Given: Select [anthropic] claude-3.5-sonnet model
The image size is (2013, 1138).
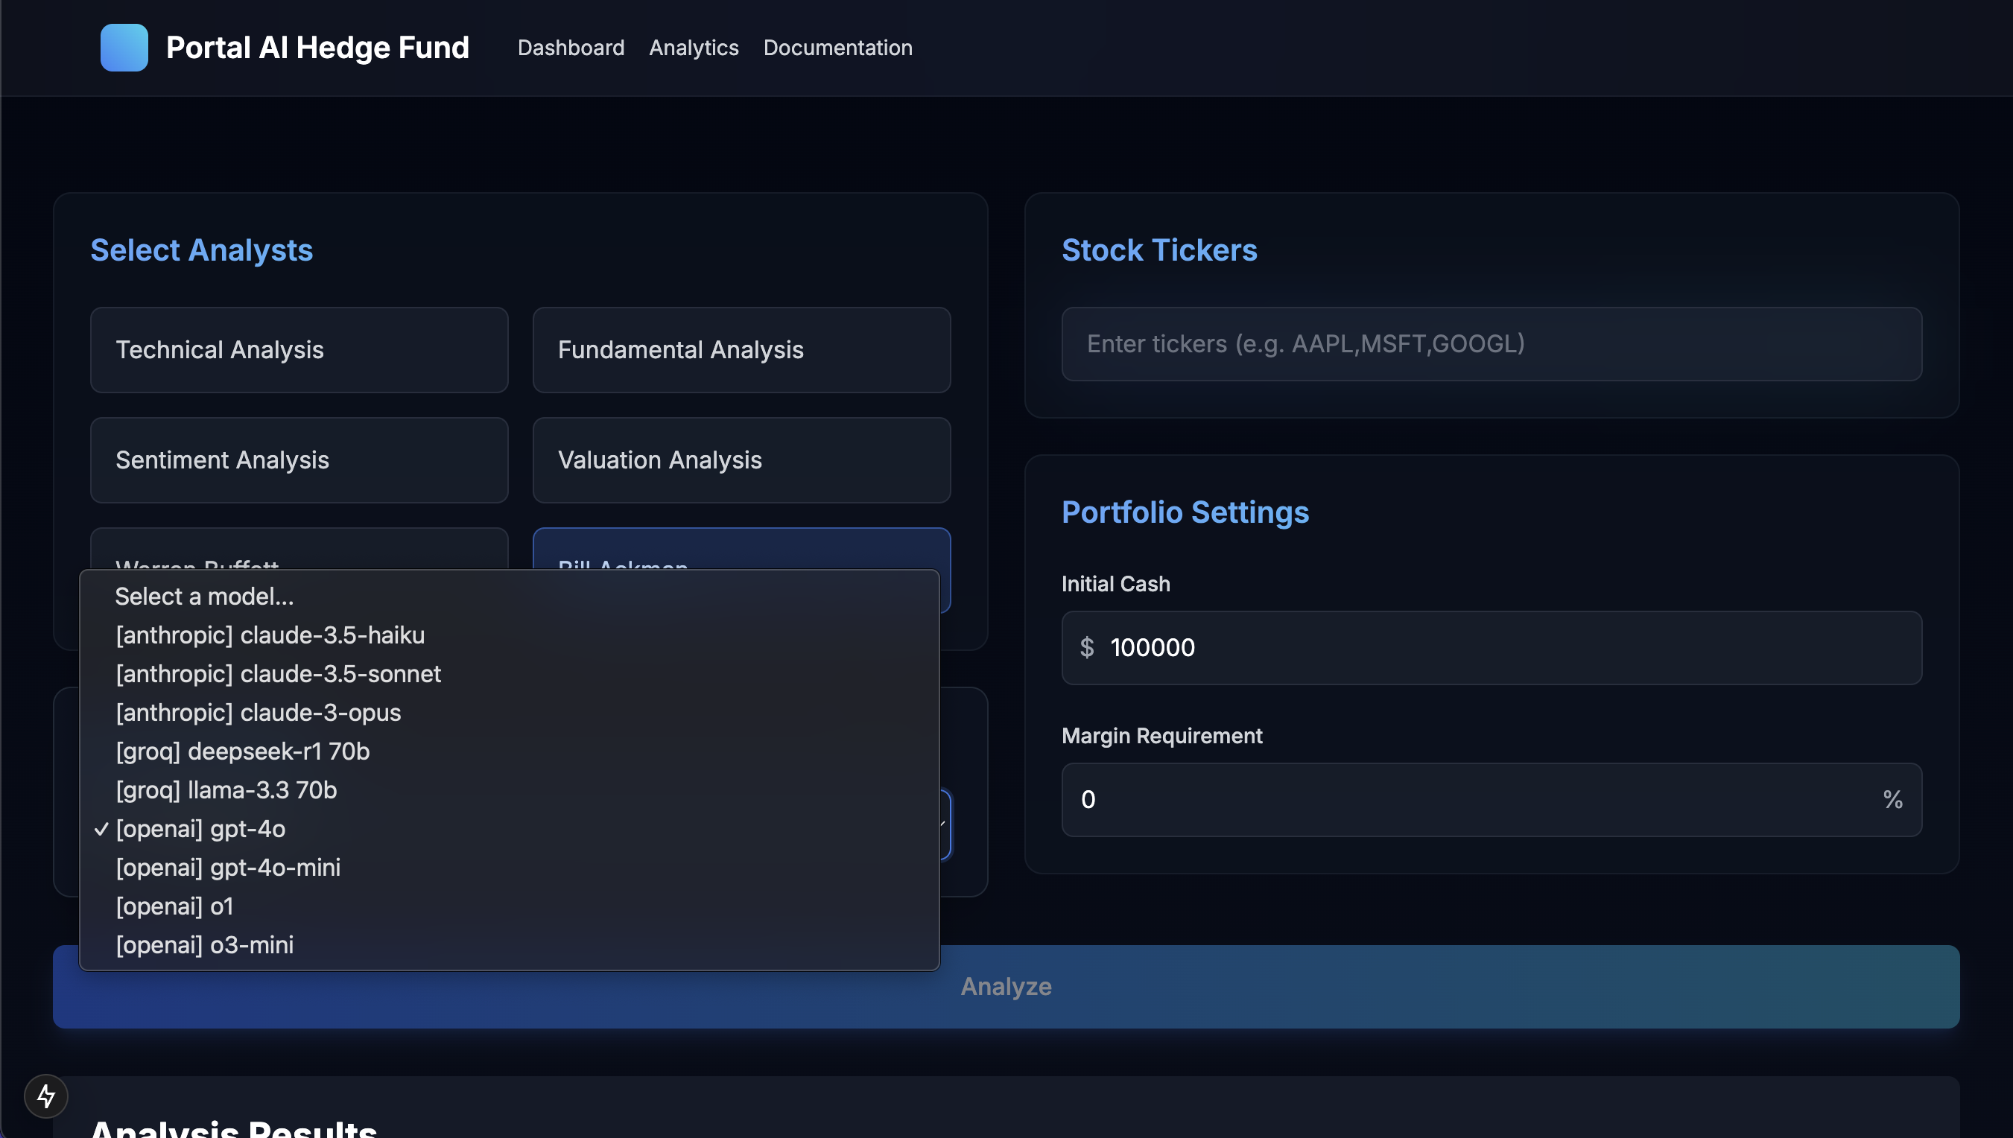Looking at the screenshot, I should [x=509, y=674].
